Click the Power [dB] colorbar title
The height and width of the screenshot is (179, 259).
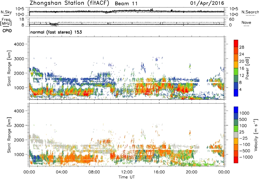pyautogui.click(x=247, y=68)
